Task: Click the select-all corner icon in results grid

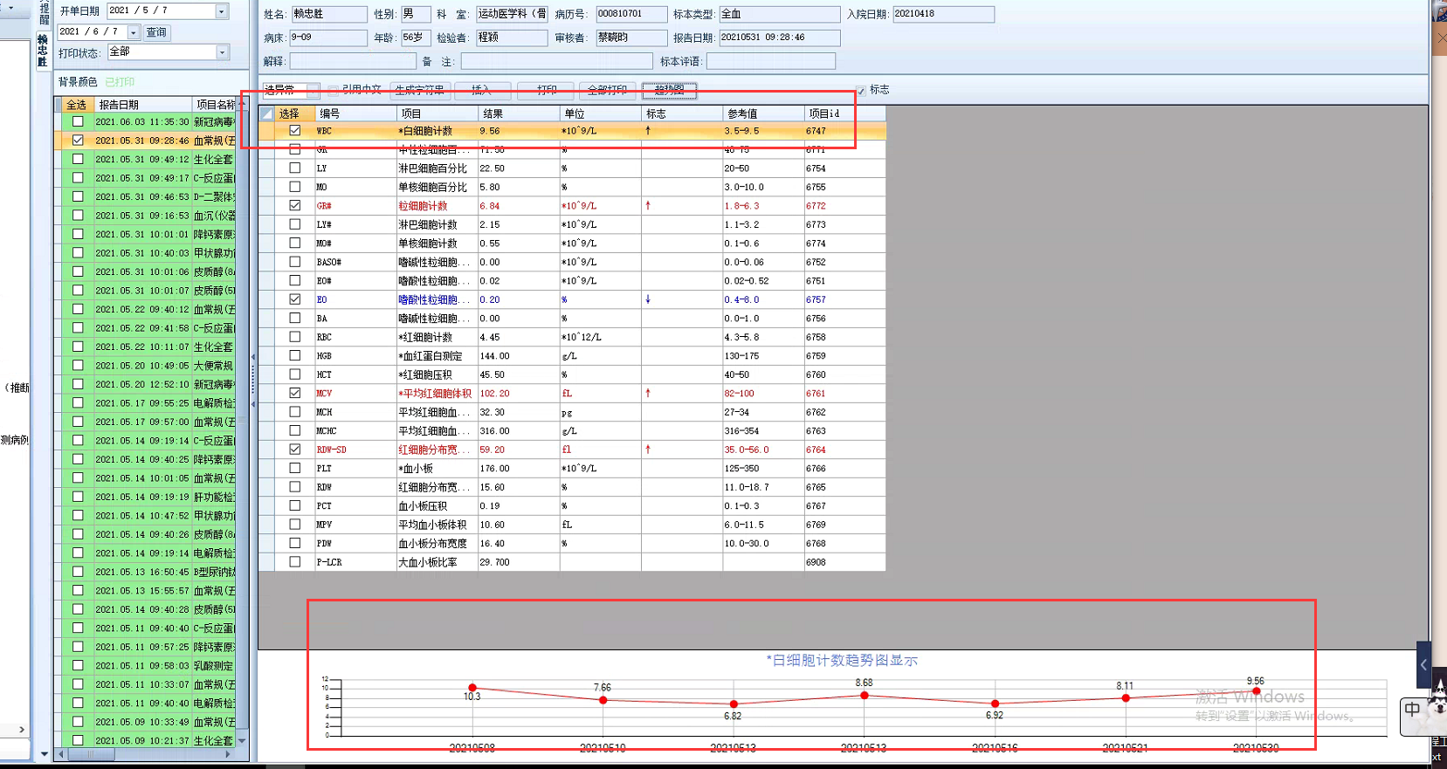Action: click(x=267, y=113)
